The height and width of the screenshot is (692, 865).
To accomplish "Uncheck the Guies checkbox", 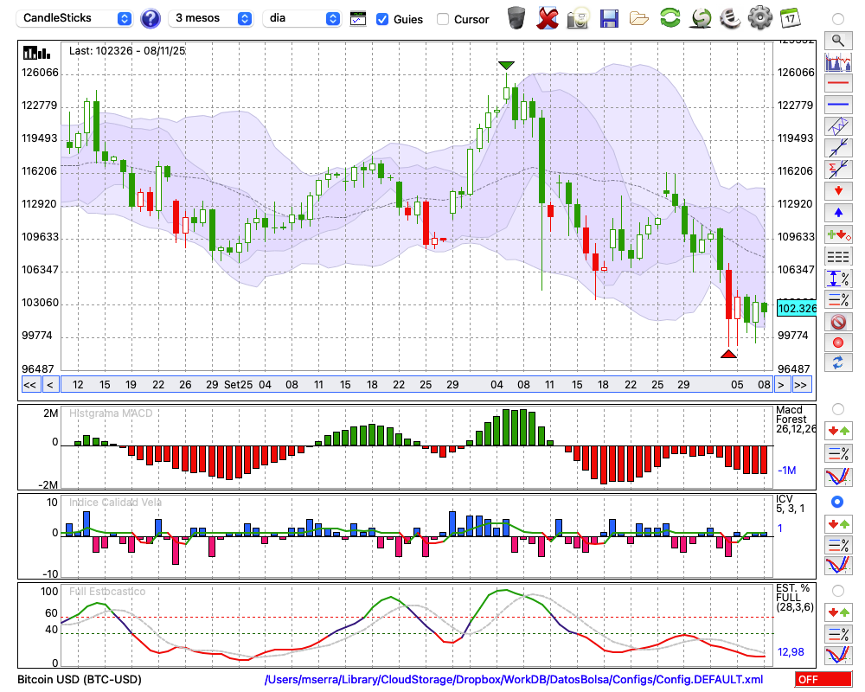I will [x=382, y=19].
